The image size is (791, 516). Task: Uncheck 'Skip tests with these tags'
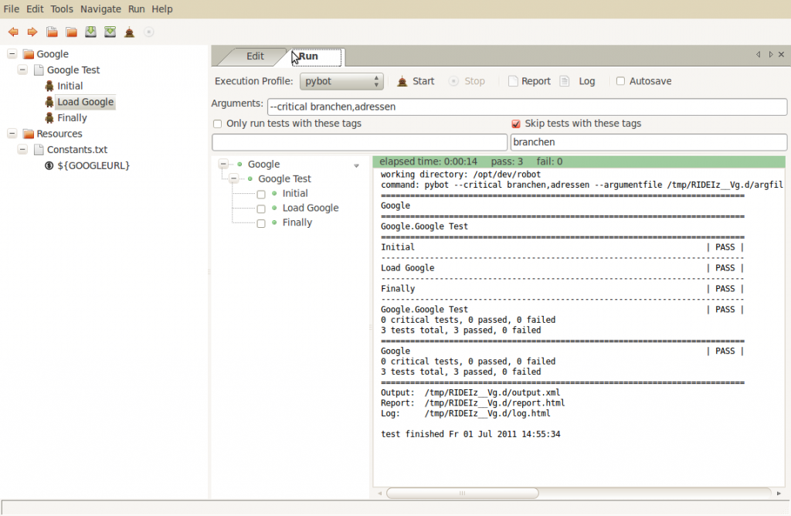pyautogui.click(x=516, y=124)
